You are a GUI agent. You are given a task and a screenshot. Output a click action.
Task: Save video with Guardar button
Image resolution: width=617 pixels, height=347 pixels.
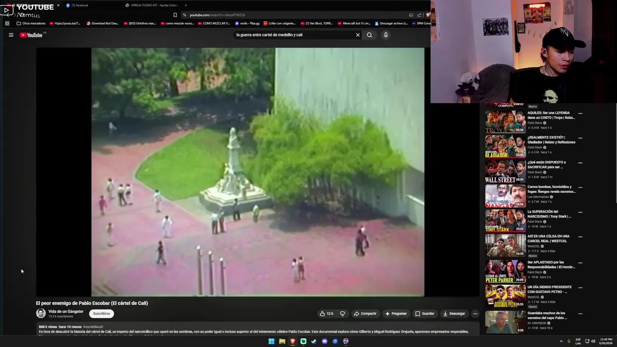pos(425,314)
